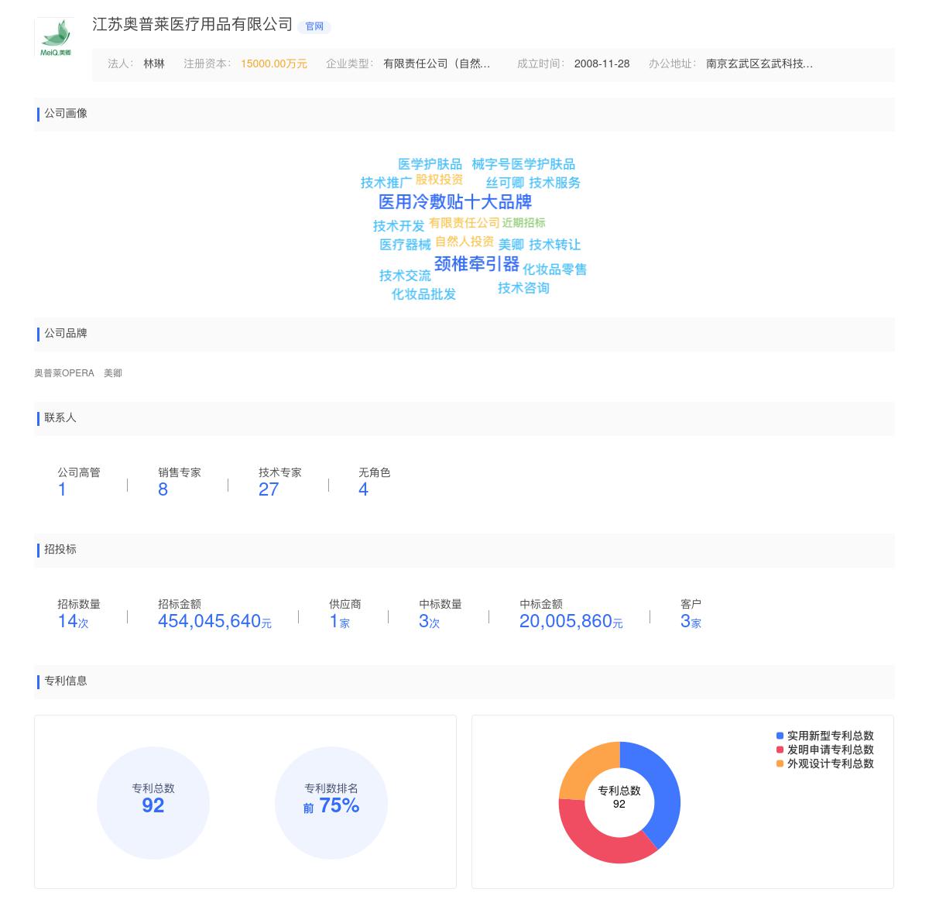Viewport: 929px width, 906px height.
Task: Click the 专利数排名 前75% circle
Action: click(x=331, y=803)
